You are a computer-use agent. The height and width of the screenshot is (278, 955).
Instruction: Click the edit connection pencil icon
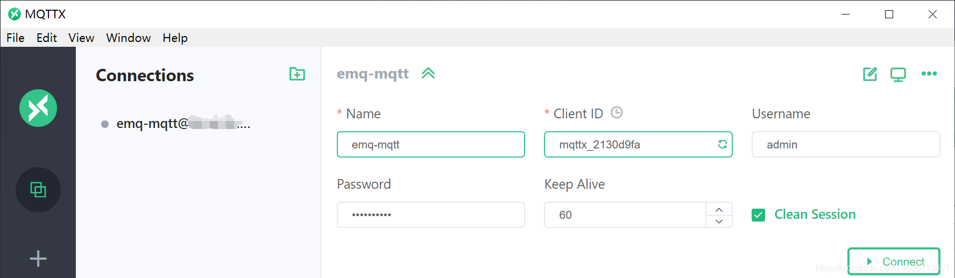pyautogui.click(x=870, y=74)
